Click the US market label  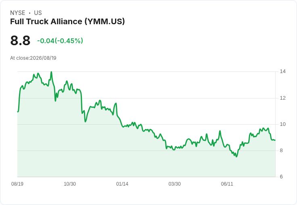click(38, 13)
